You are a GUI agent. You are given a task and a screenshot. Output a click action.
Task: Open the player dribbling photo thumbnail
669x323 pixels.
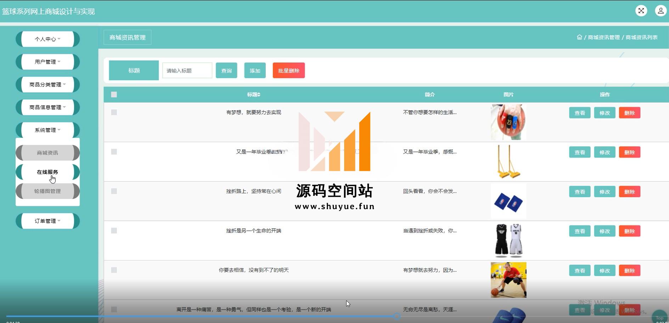(x=508, y=280)
